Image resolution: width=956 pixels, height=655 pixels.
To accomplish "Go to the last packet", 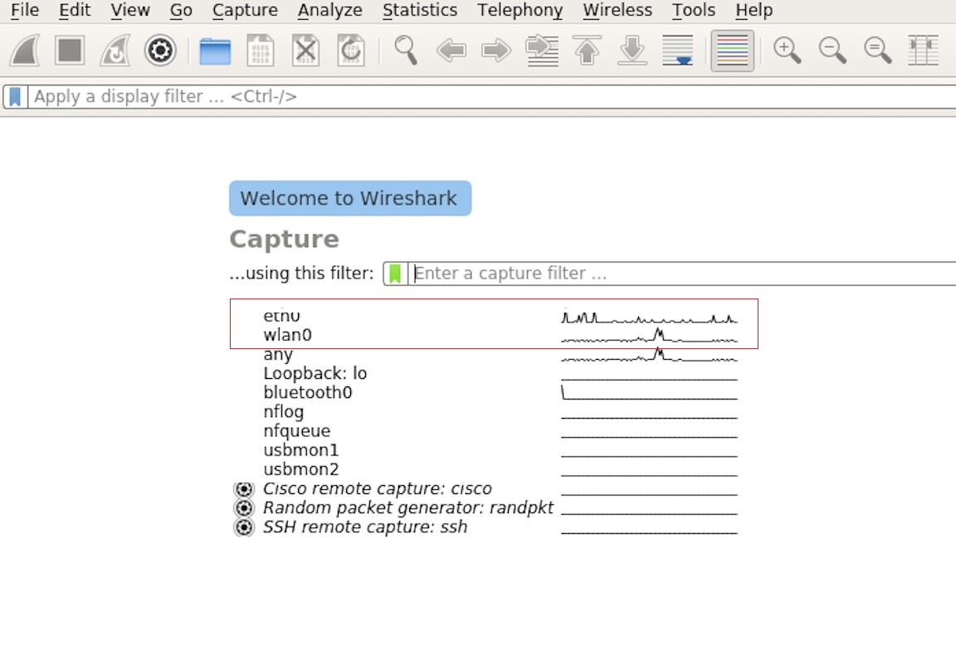I will [631, 50].
